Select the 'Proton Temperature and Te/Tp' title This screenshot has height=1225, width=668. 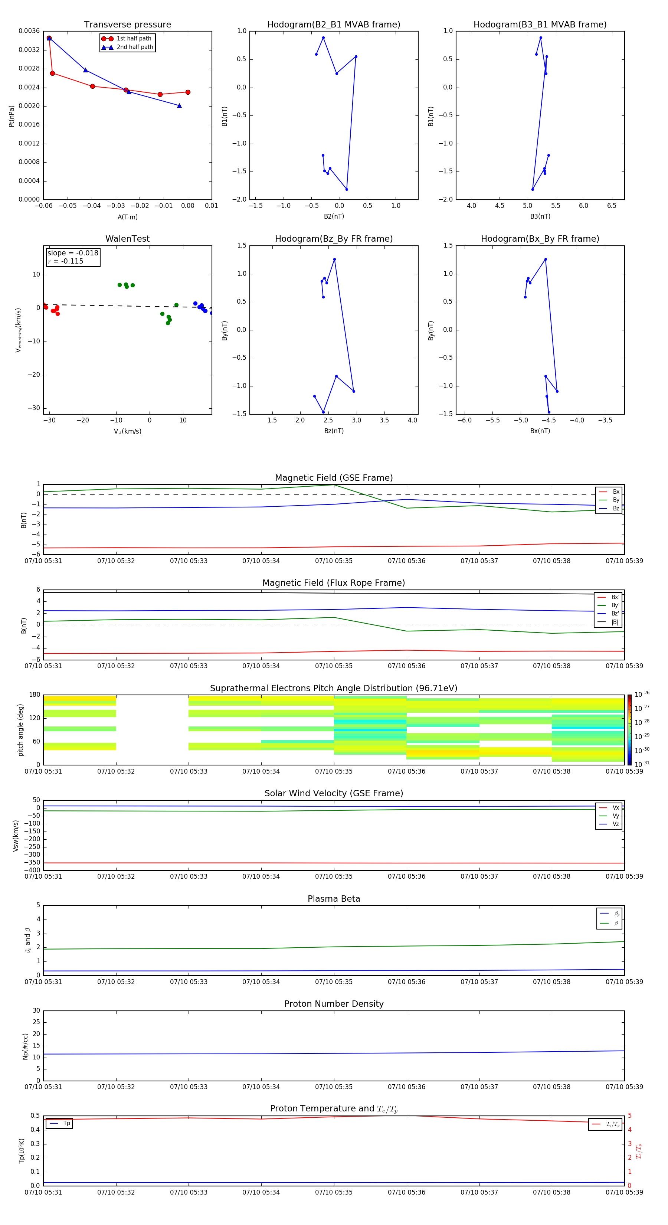coord(334,1109)
